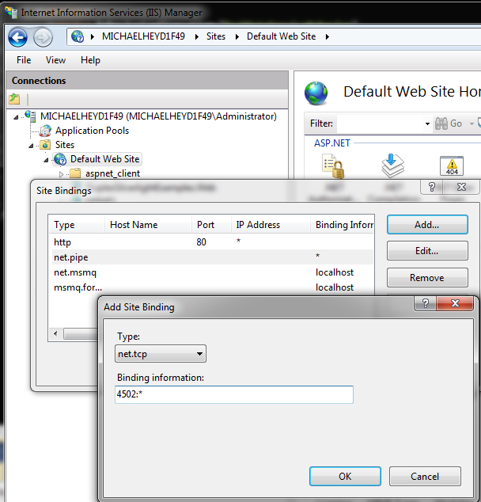Click the Type column header
The image size is (481, 502).
(x=77, y=225)
